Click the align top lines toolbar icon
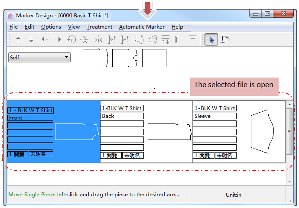 (193, 39)
